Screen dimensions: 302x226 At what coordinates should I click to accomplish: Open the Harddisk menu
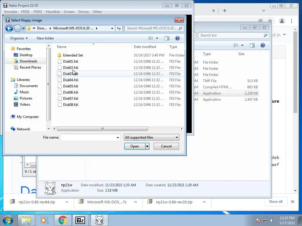[53, 12]
